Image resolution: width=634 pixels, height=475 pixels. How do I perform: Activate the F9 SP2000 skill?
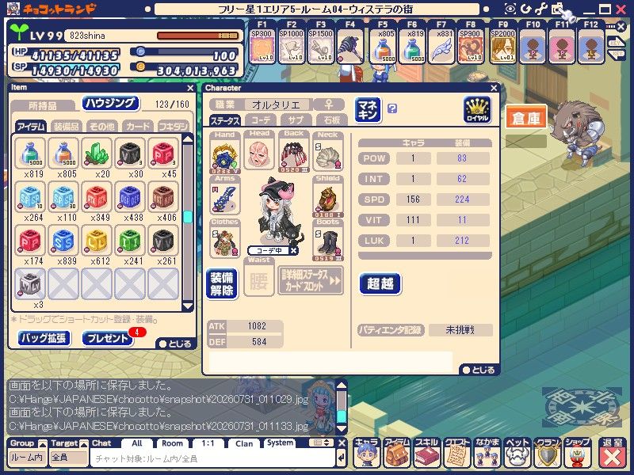point(503,46)
